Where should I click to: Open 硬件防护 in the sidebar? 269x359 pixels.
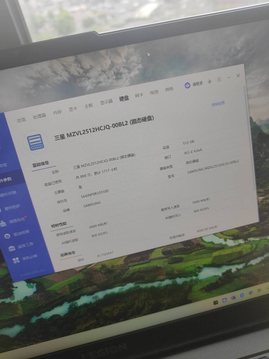coord(12,207)
